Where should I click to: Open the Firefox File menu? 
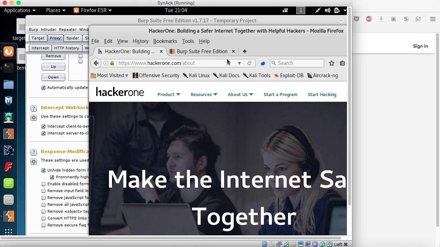pyautogui.click(x=95, y=41)
